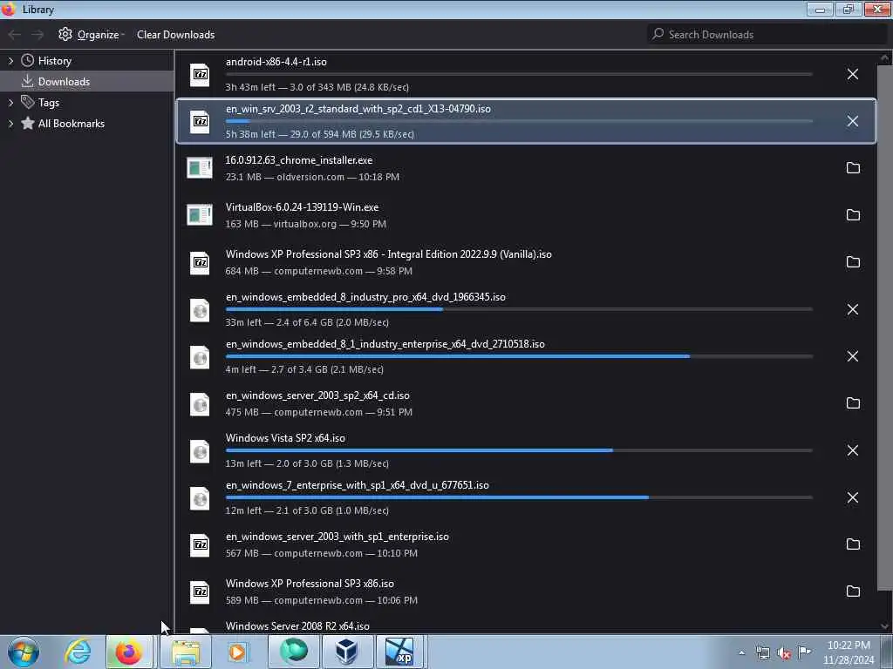Viewport: 893px width, 669px height.
Task: Click the Organize gear icon
Action: (x=65, y=34)
